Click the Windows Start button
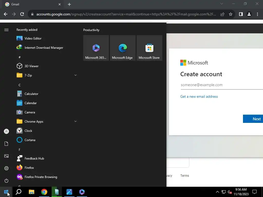The image size is (263, 197). [6, 192]
